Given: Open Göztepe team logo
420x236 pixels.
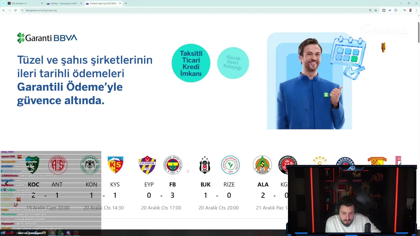Looking at the screenshot, I should click(377, 161).
